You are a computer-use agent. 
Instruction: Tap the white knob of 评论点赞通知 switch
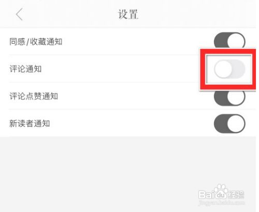coord(236,98)
